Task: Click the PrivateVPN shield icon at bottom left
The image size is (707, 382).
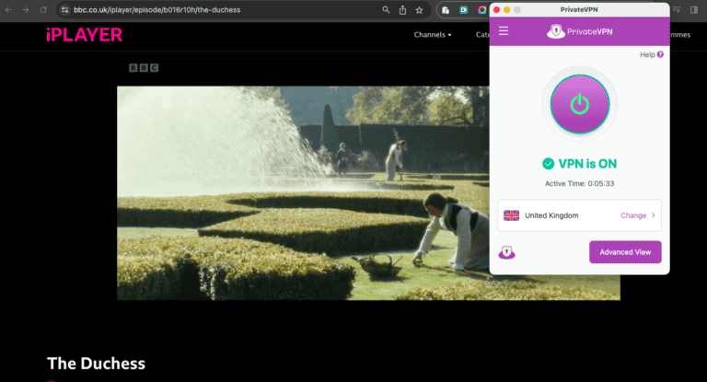Action: click(x=506, y=252)
